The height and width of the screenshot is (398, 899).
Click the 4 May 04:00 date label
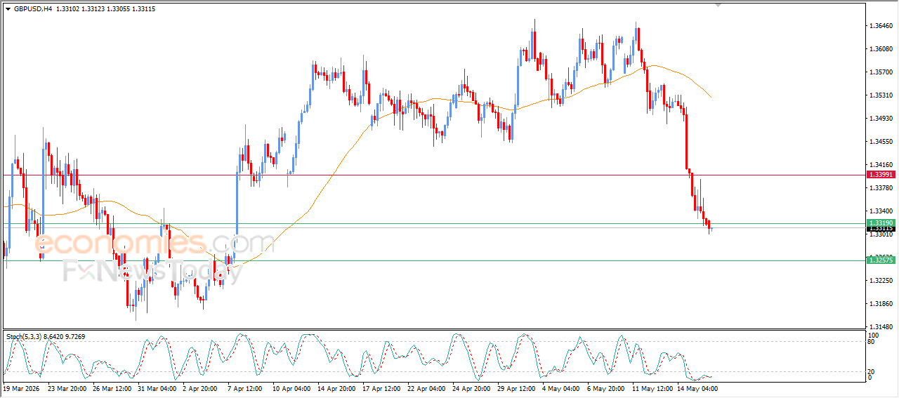coord(562,387)
